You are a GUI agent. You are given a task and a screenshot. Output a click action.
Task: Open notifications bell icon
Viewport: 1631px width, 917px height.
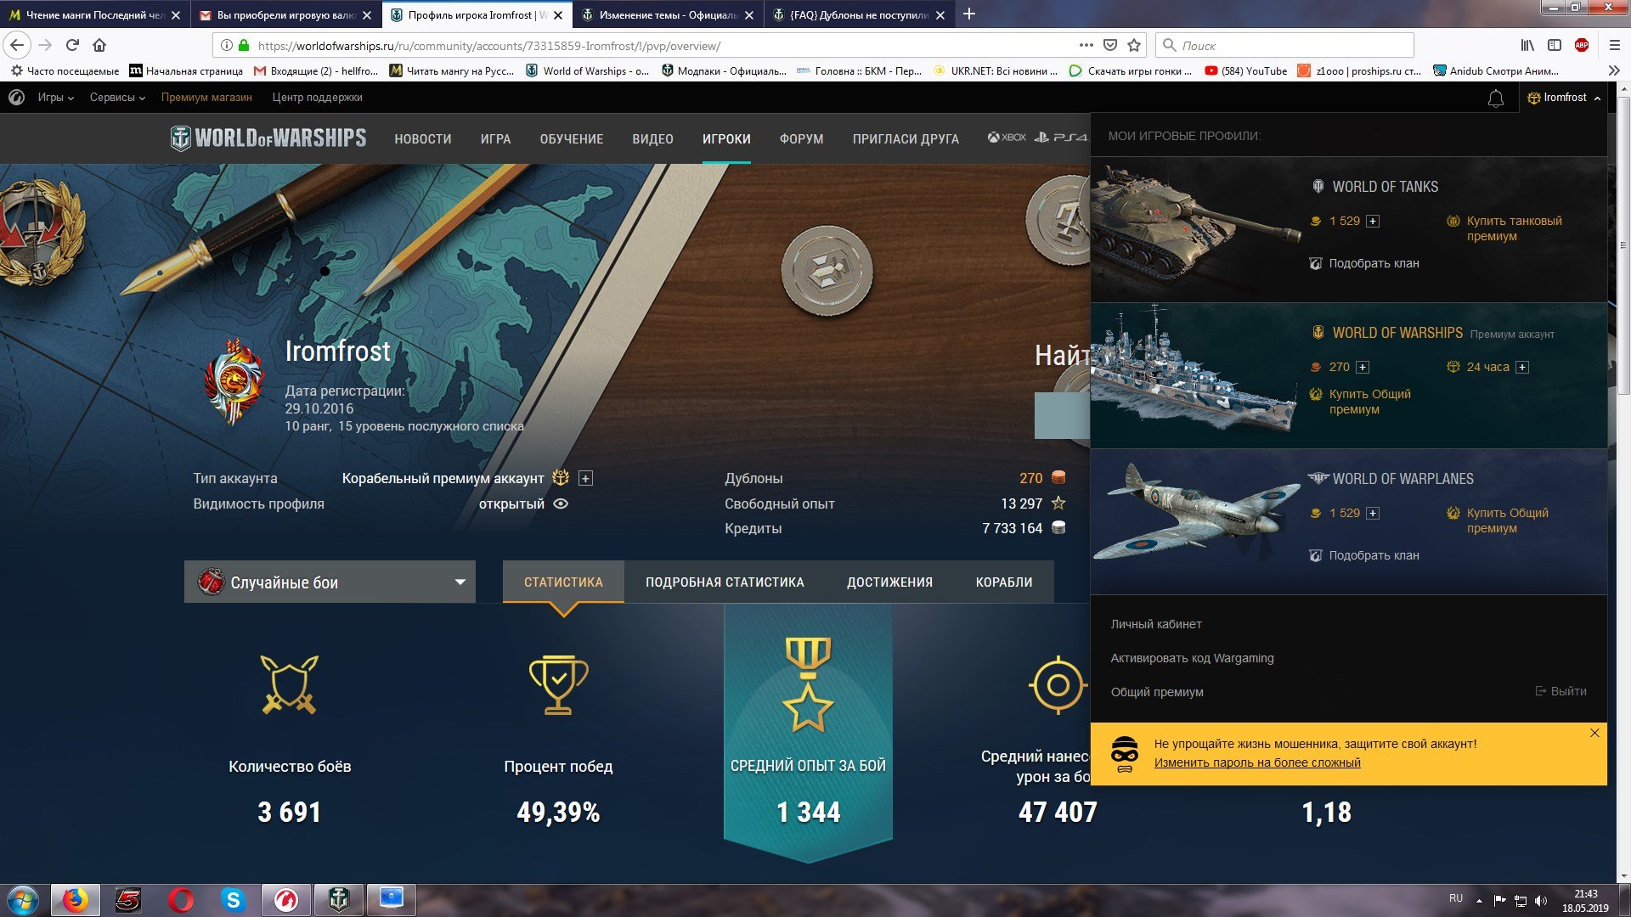[1496, 98]
